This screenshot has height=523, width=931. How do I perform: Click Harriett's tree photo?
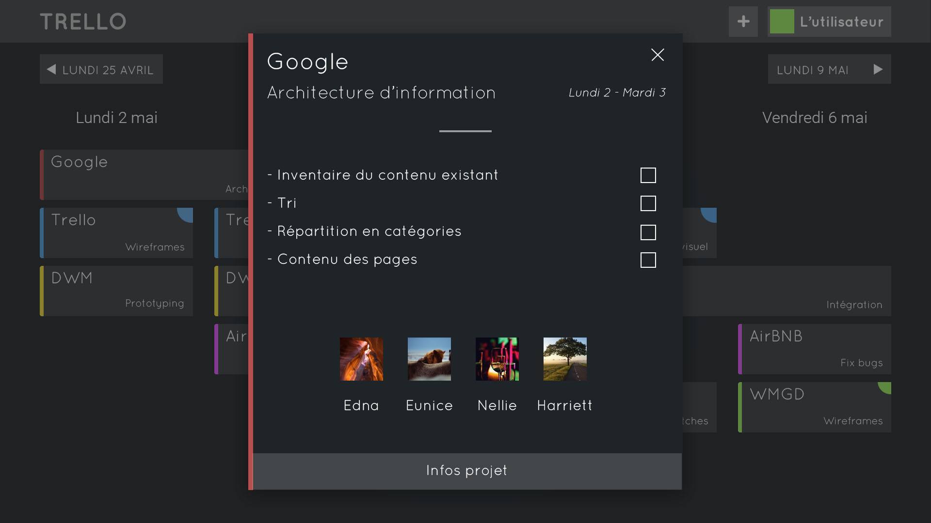coord(565,359)
